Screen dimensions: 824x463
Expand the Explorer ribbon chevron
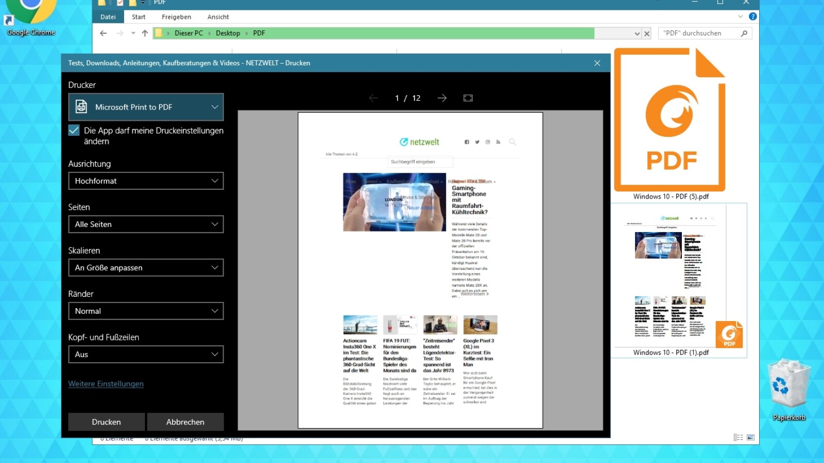tap(741, 16)
